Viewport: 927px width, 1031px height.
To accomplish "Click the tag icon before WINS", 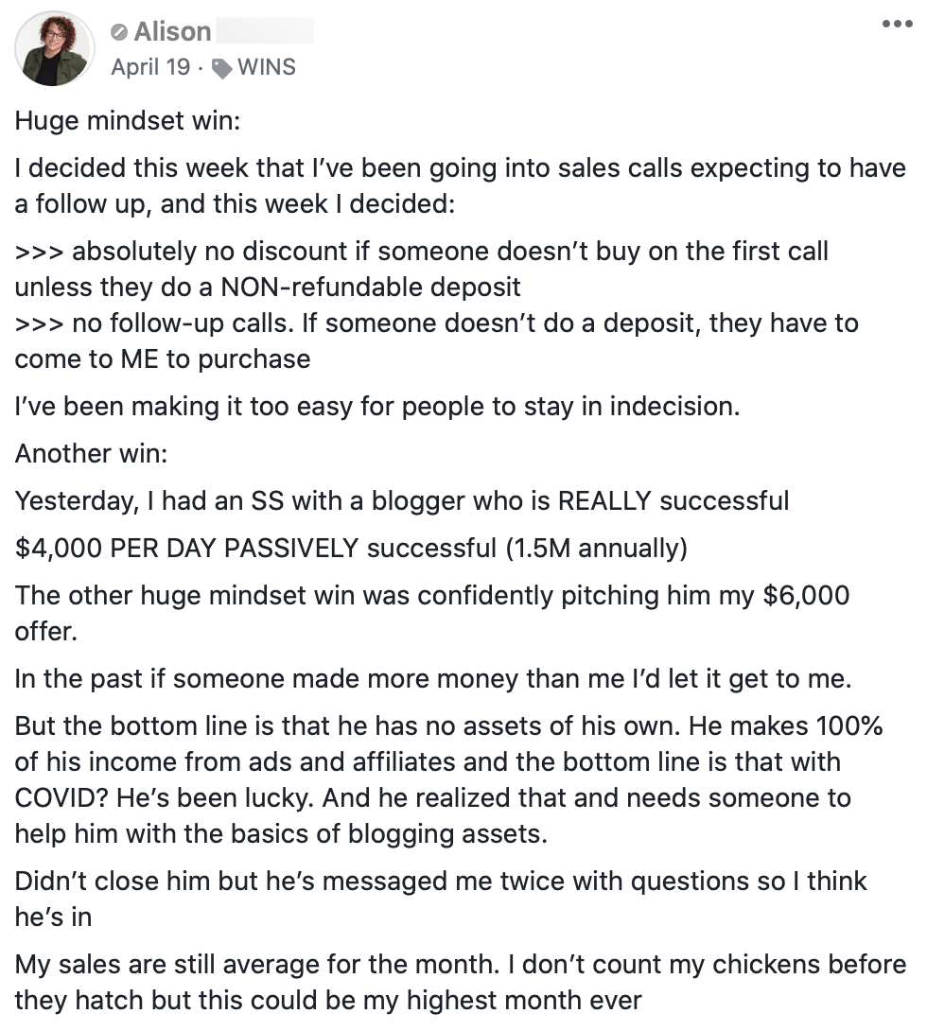I will coord(221,68).
